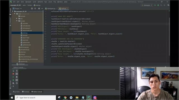Collapse the venv folder in Project tree
The height and width of the screenshot is (100, 179).
(x=15, y=14)
